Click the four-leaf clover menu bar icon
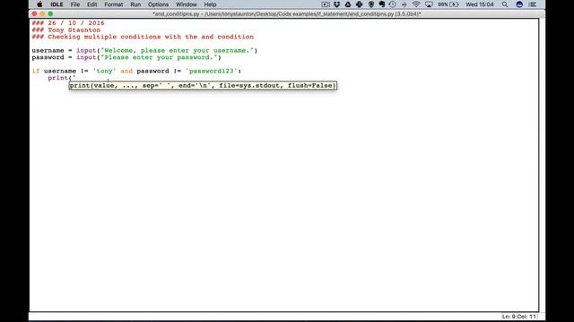Image resolution: width=574 pixels, height=322 pixels. [359, 4]
